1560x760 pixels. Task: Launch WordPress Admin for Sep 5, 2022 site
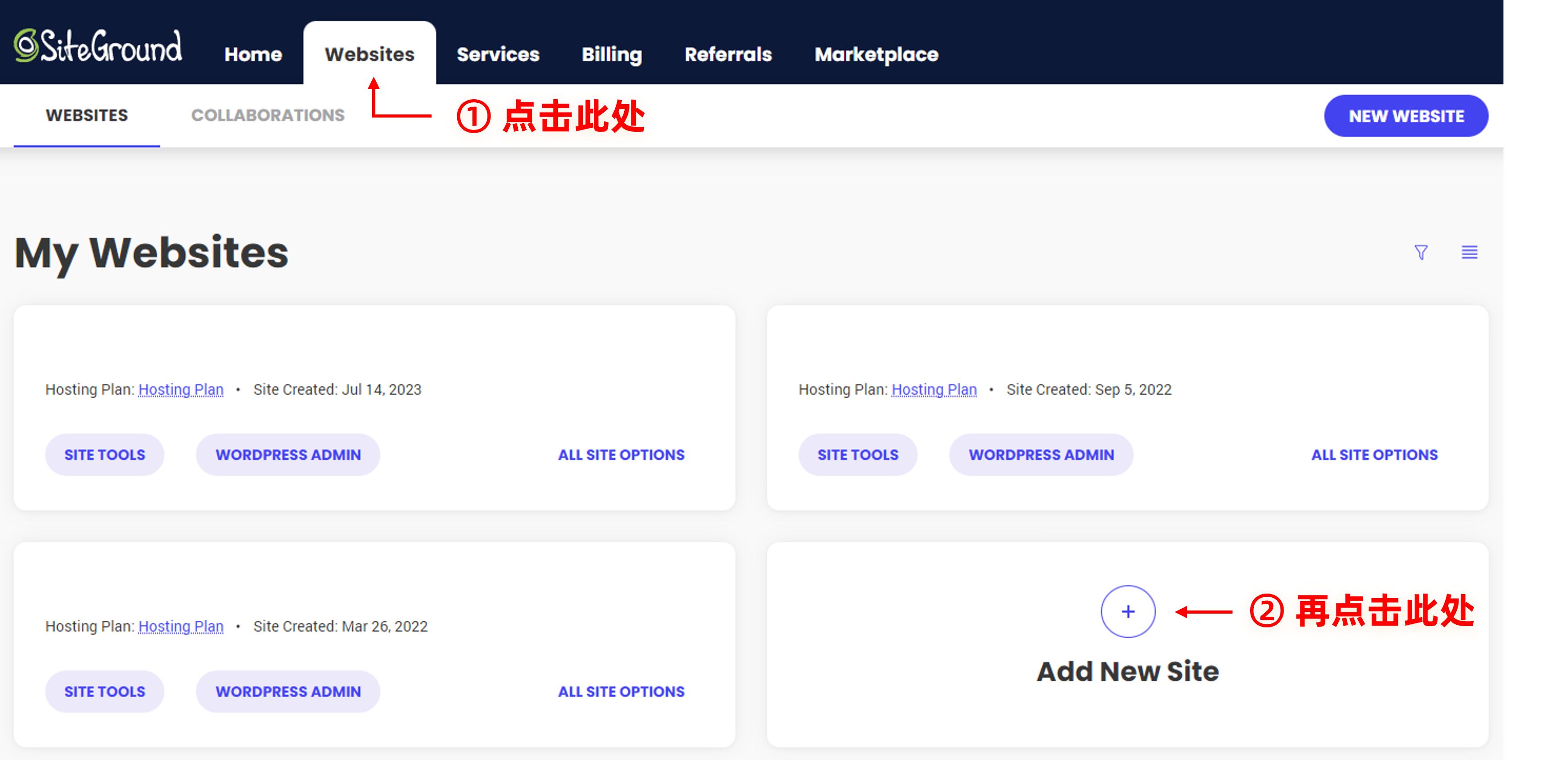pos(1041,454)
